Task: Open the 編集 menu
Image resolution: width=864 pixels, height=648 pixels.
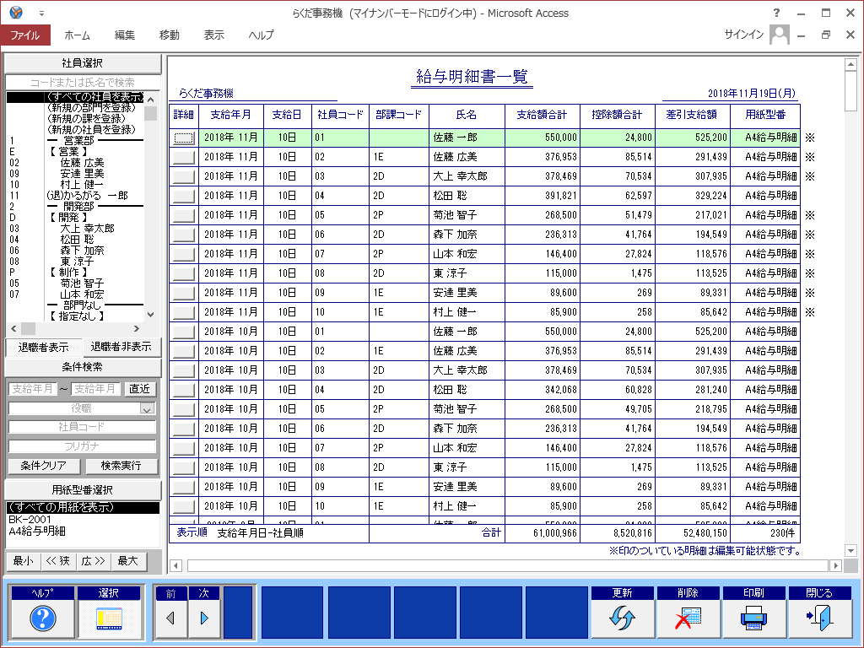Action: 125,35
